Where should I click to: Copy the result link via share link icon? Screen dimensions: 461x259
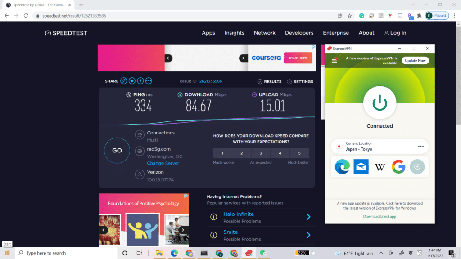click(123, 81)
